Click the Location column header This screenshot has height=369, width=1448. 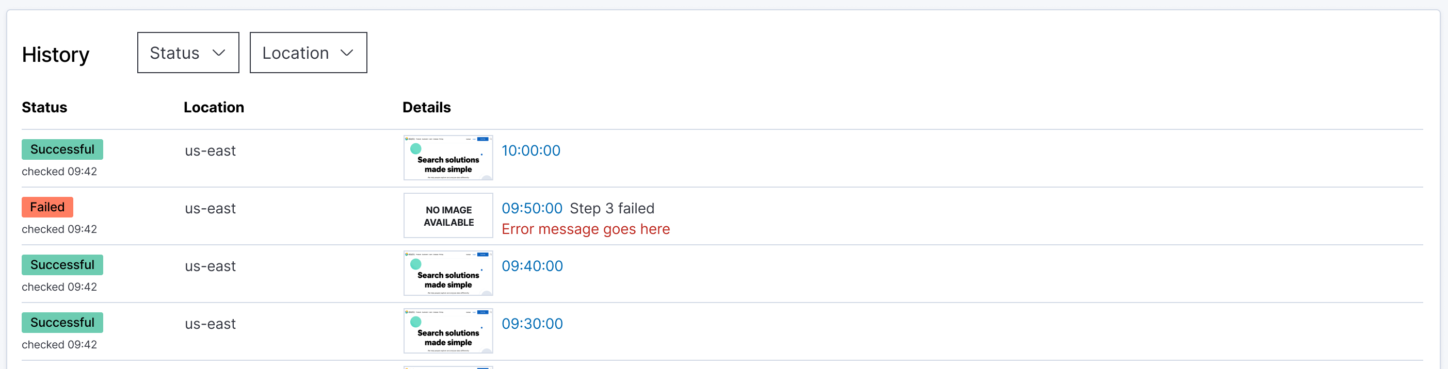click(214, 107)
